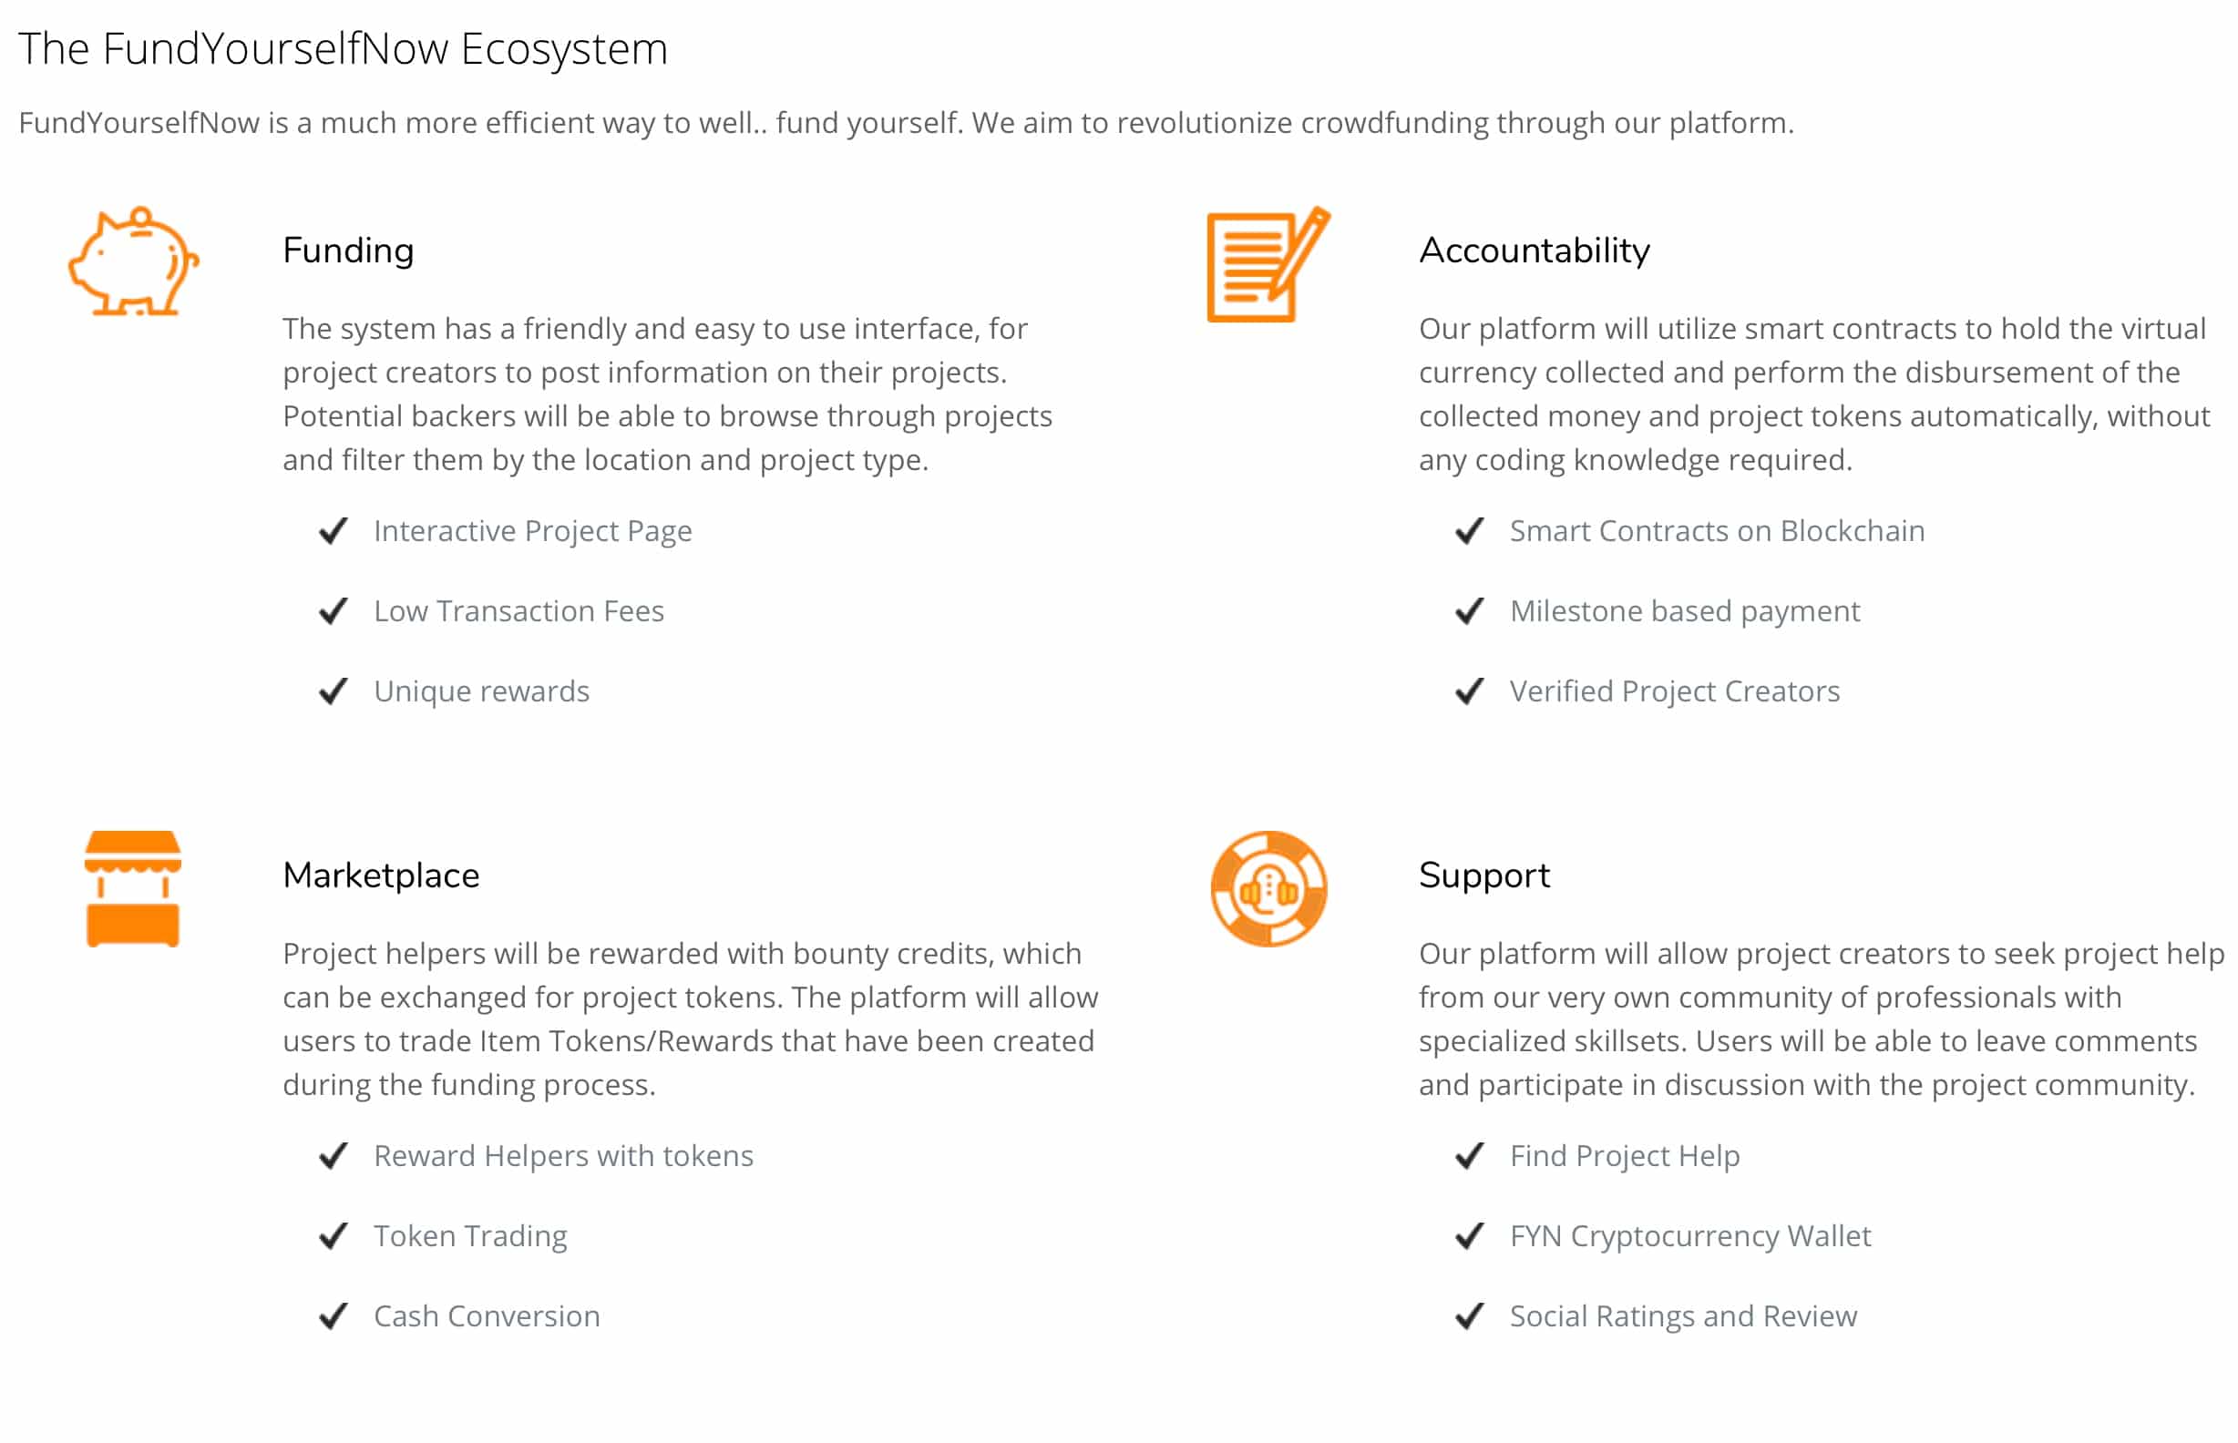Click the Cash Conversion list item
Image resolution: width=2238 pixels, height=1443 pixels.
click(488, 1316)
